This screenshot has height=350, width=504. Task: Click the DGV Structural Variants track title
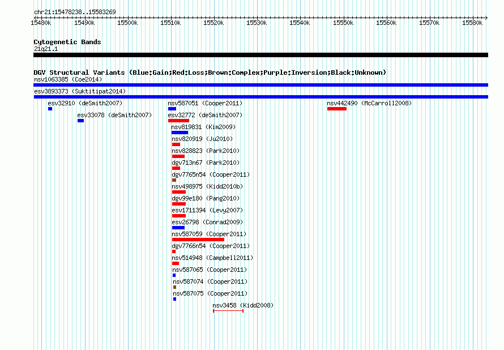click(x=210, y=72)
